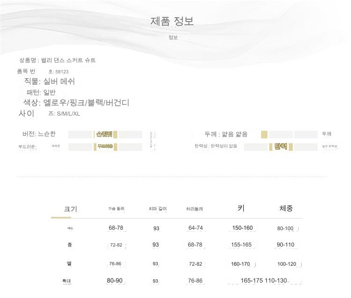Click the item number 58123
The height and width of the screenshot is (298, 351).
pyautogui.click(x=62, y=72)
